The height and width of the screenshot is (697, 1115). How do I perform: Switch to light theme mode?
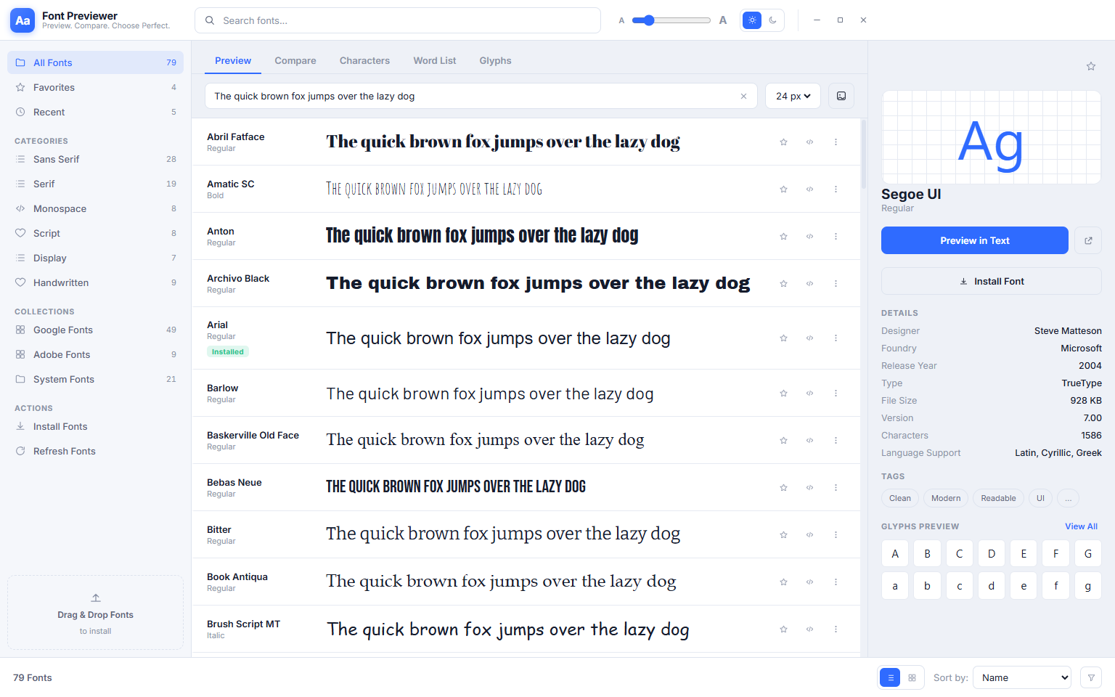752,20
